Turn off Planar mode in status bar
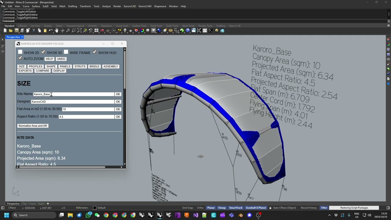 coord(211,208)
